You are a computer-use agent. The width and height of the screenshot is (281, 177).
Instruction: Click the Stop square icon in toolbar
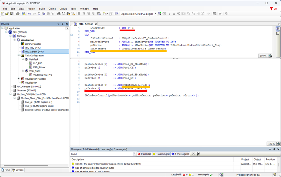pos(174,14)
